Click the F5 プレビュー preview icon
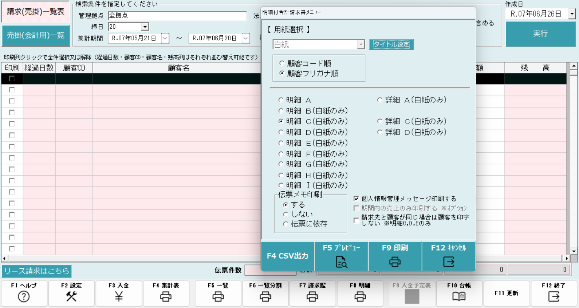579x308 pixels. [341, 261]
